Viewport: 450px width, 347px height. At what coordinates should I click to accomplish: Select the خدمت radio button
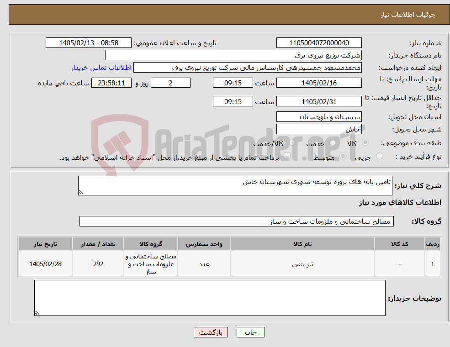pyautogui.click(x=333, y=142)
